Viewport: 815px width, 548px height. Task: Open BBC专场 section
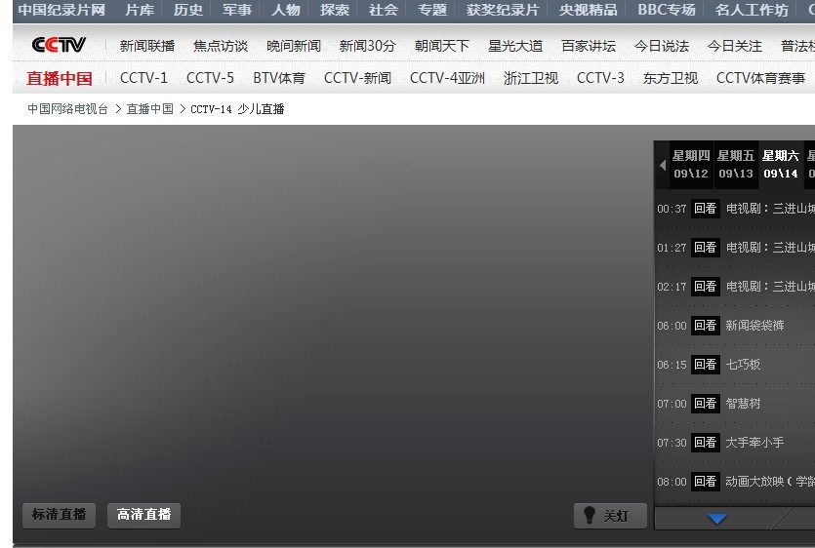(667, 10)
